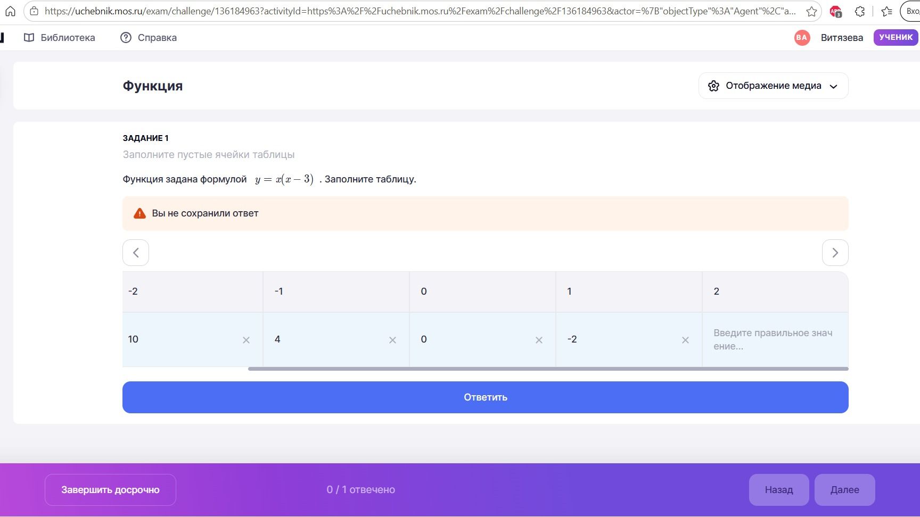The height and width of the screenshot is (517, 920).
Task: Expand the Отображение медиа dropdown
Action: click(773, 86)
